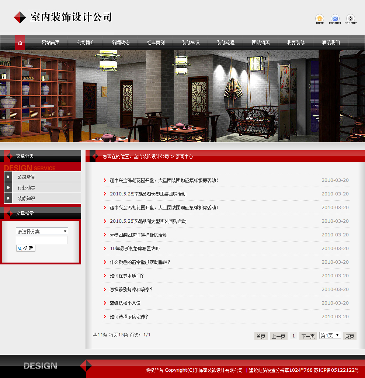Open the 请选择分类 category dropdown
Viewport: 365px width, 378px height.
tap(42, 231)
